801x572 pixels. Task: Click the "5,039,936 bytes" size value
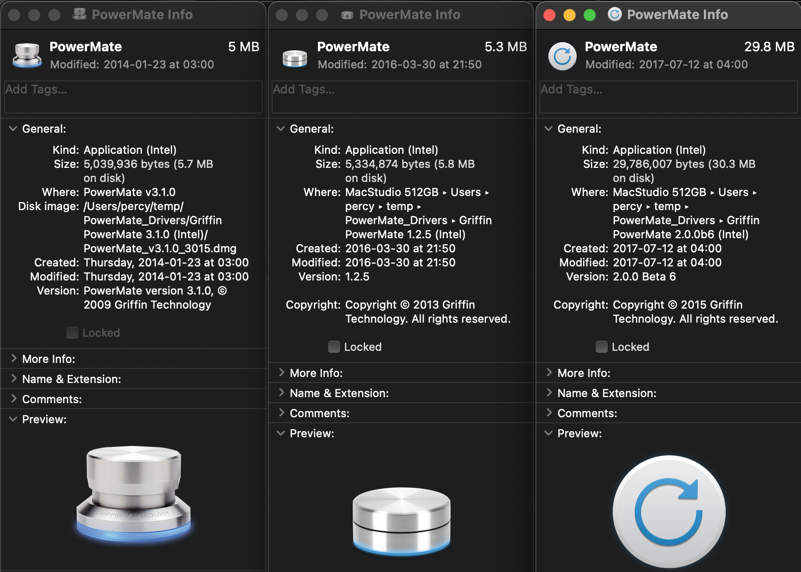(x=127, y=164)
